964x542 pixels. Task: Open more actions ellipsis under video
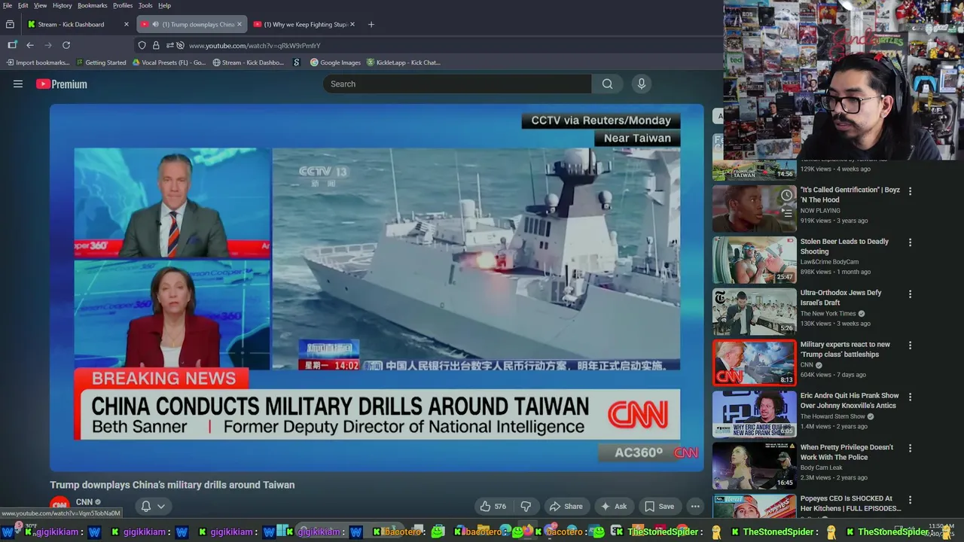pos(695,507)
